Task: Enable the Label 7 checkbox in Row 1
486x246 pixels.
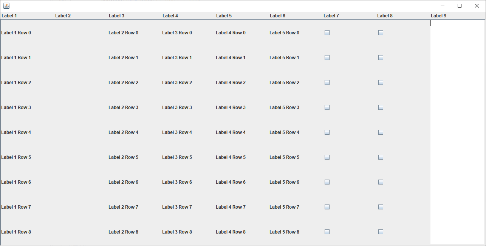Action: point(327,58)
